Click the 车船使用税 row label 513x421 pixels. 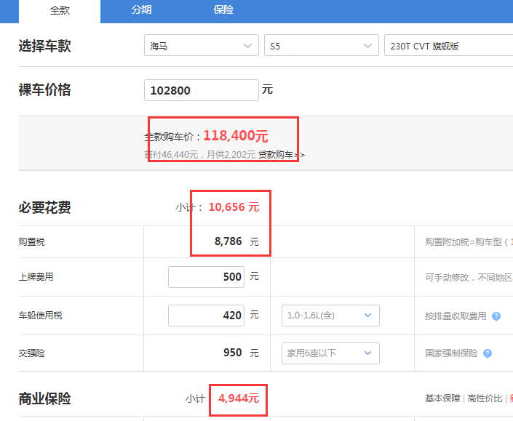pos(40,316)
